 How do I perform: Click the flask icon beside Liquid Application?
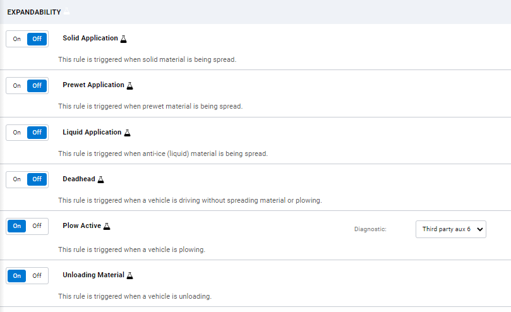tap(127, 133)
